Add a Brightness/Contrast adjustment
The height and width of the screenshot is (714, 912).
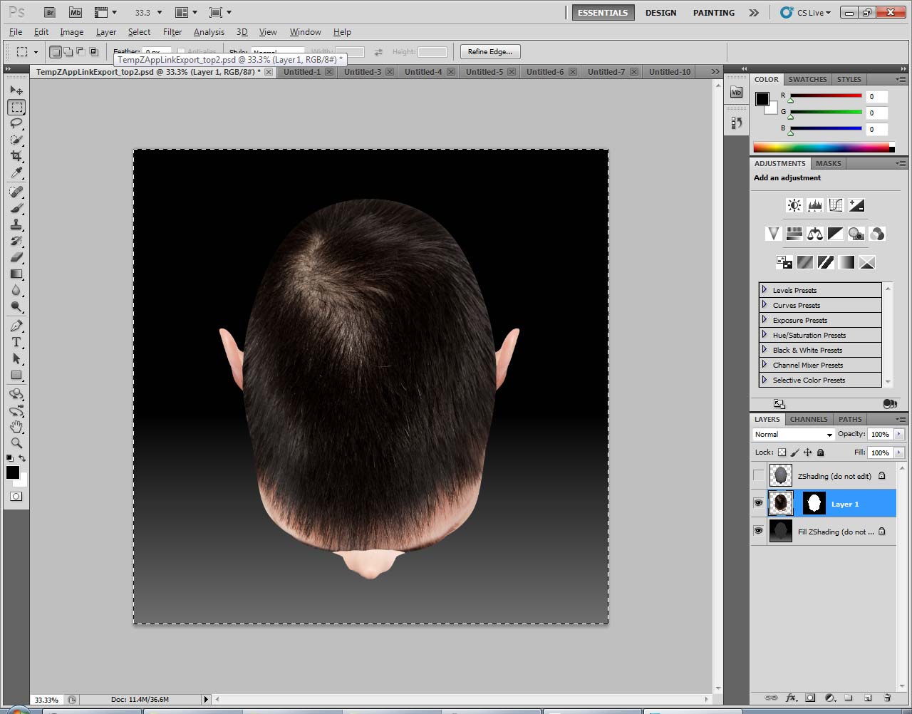pos(794,206)
